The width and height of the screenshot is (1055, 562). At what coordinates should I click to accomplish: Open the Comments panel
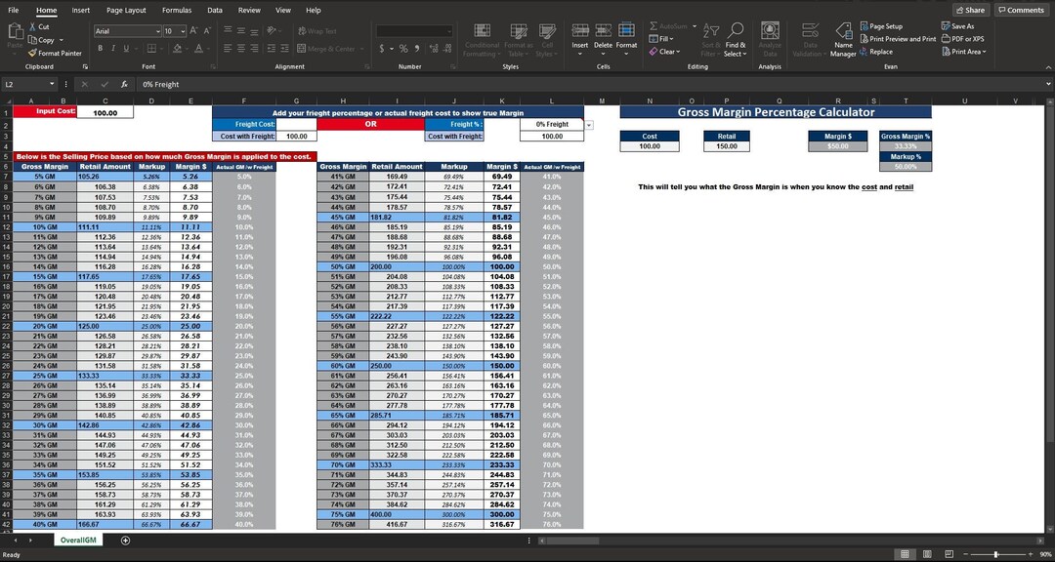tap(1021, 10)
